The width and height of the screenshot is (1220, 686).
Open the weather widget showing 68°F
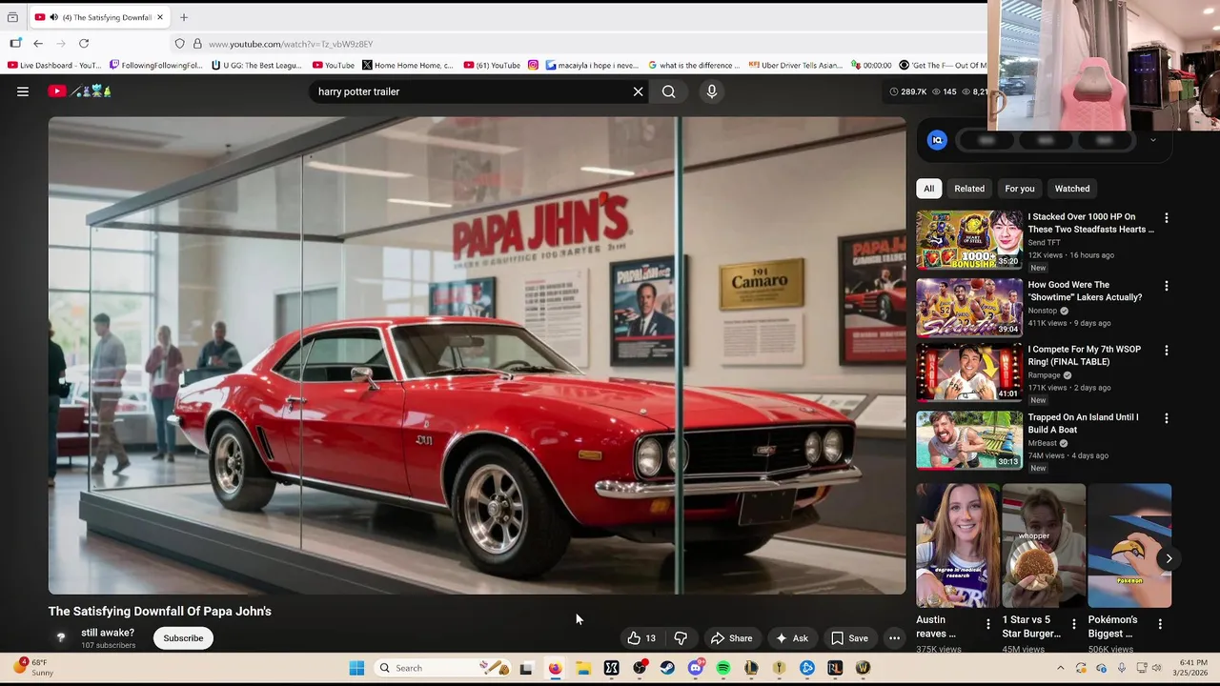(33, 667)
